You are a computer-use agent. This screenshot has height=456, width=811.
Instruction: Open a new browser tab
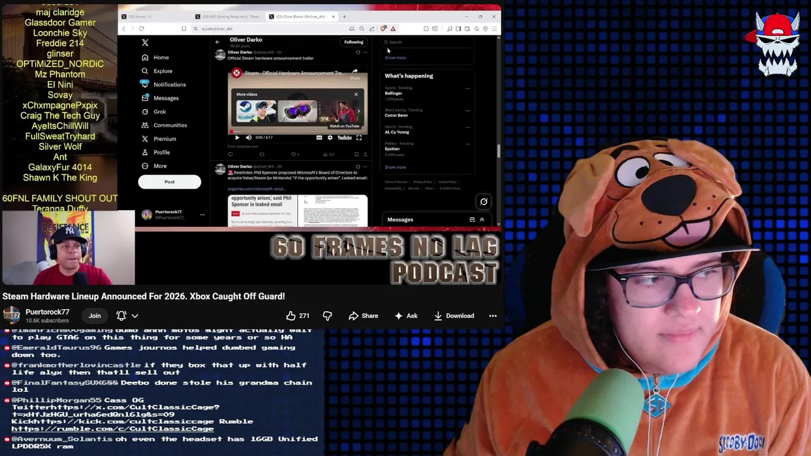coord(344,16)
